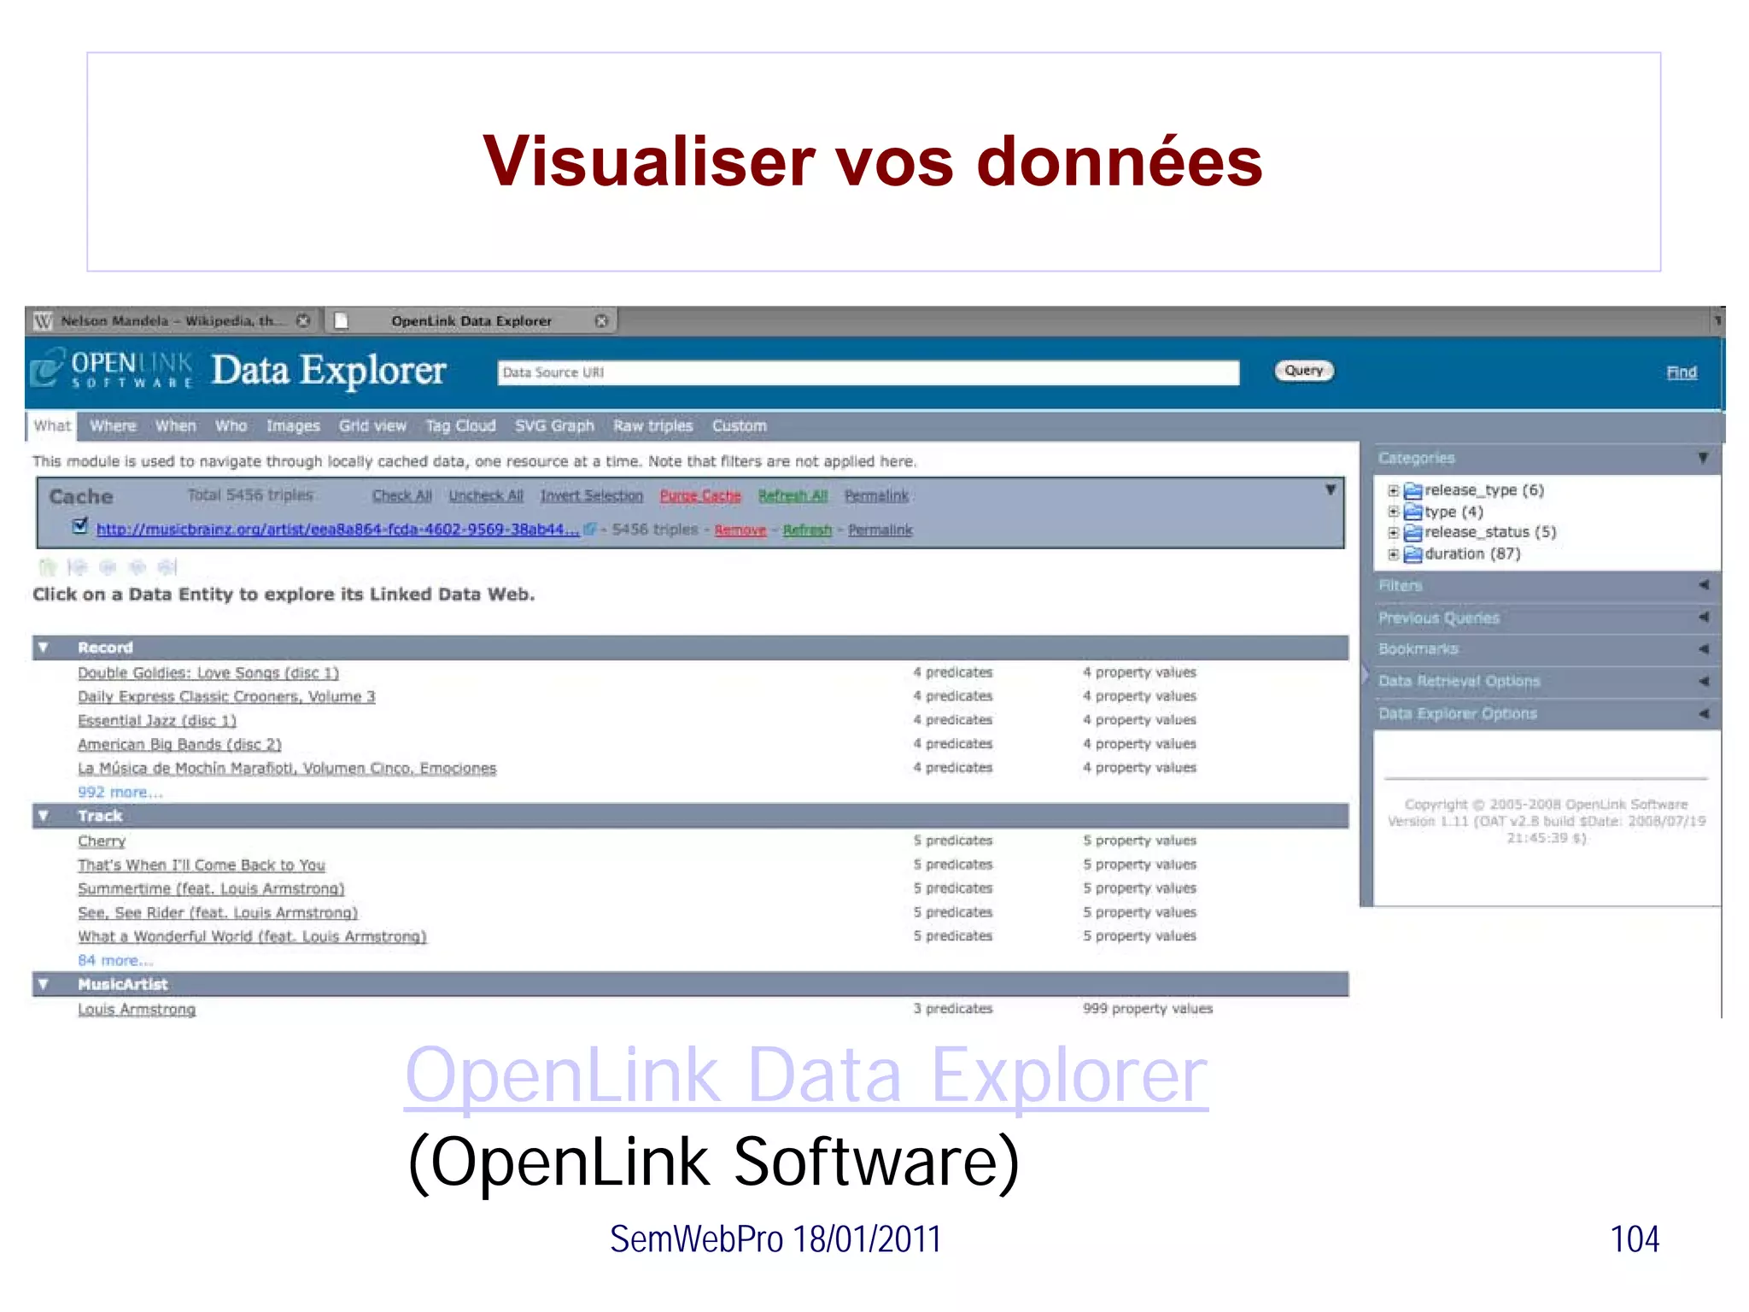Open the external link icon beside the musicbrainz URL
Screen dimensions: 1749x1312
tap(589, 530)
